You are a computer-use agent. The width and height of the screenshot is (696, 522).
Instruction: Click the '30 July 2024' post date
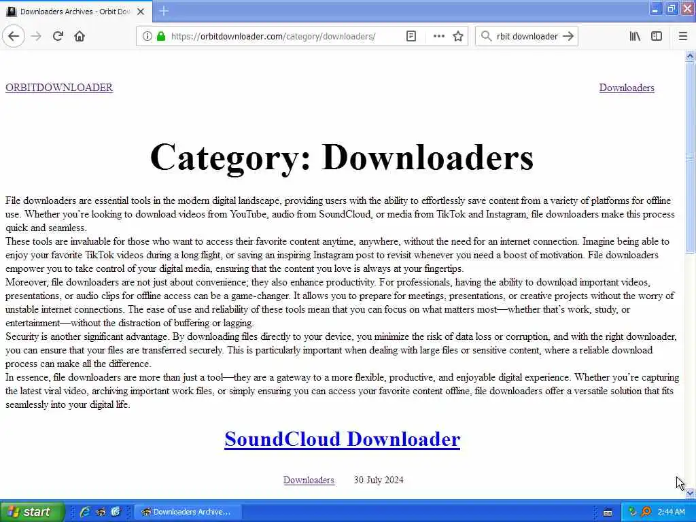pyautogui.click(x=379, y=481)
